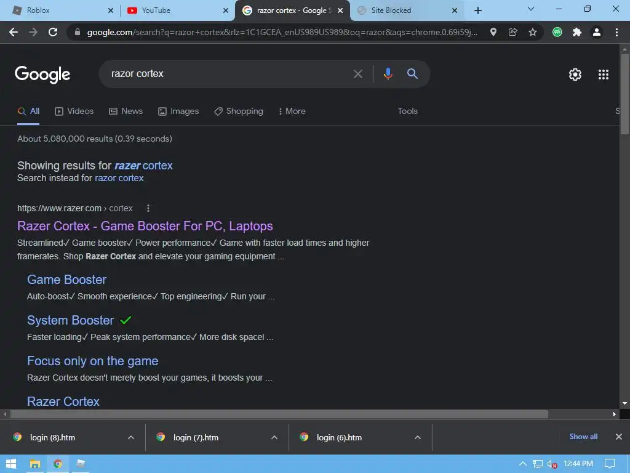Click the browser forward arrow
The width and height of the screenshot is (630, 473).
click(x=33, y=32)
